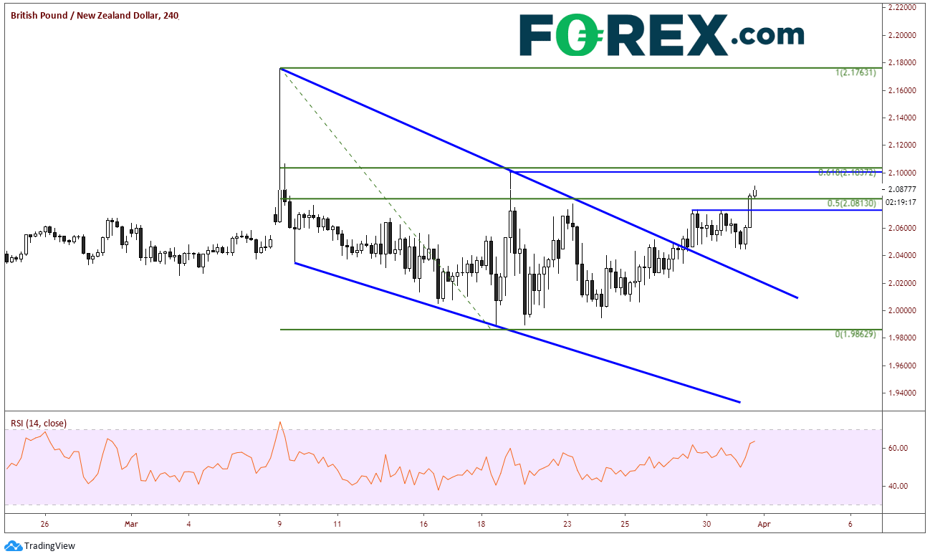The image size is (930, 559).
Task: Click the 26 date axis label
Action: click(44, 524)
